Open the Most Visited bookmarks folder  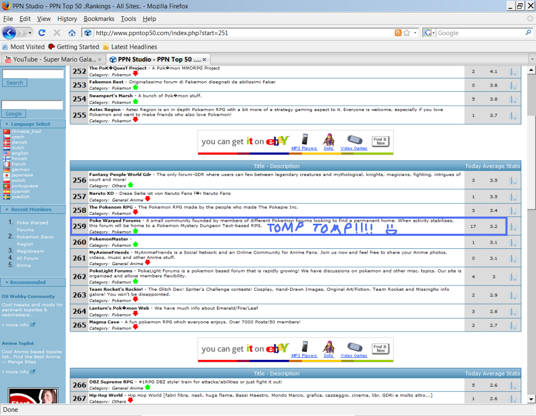tap(23, 47)
